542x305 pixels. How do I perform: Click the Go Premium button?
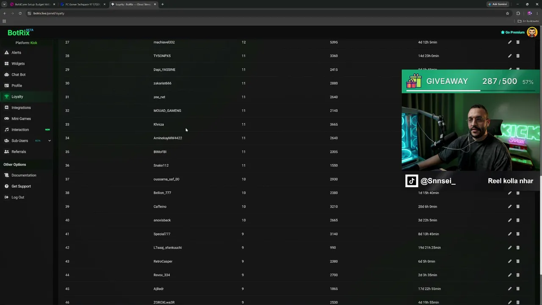tap(513, 32)
